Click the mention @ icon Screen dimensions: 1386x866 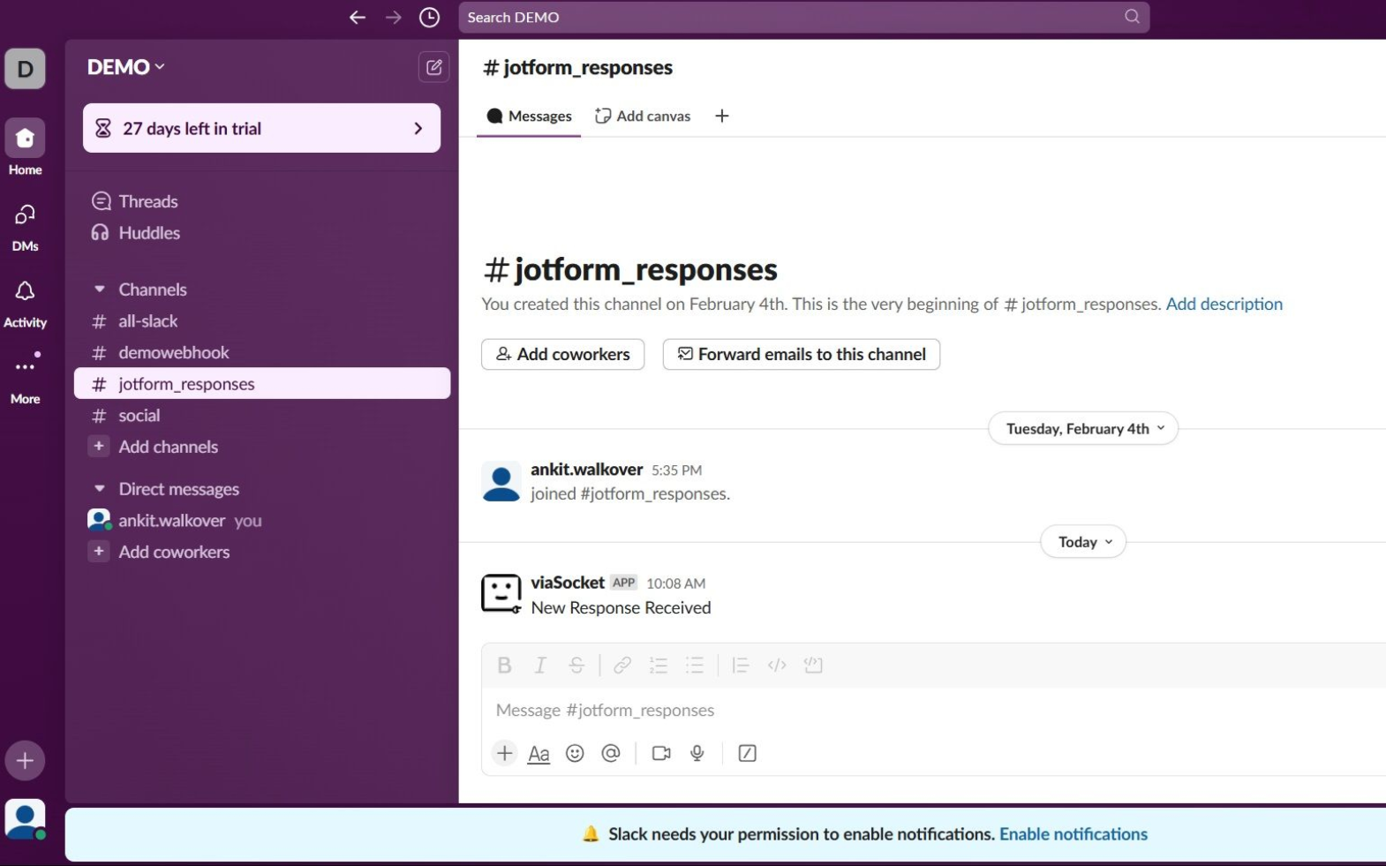point(611,753)
